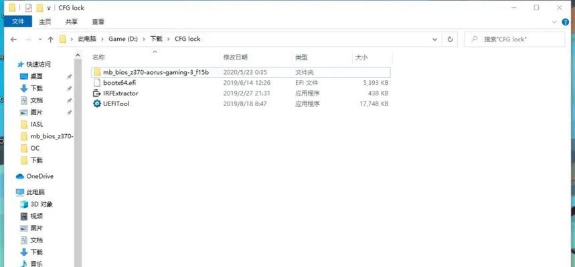Sort by the 修改日期 column header
This screenshot has width=575, height=267.
click(x=236, y=57)
